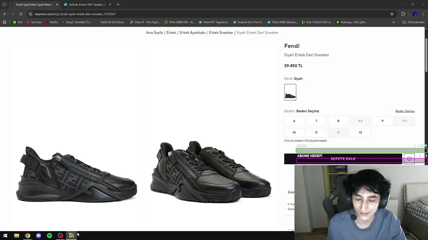This screenshot has width=428, height=240.
Task: Close the AirPods 4.Nesil ANC tab
Action: point(110,5)
